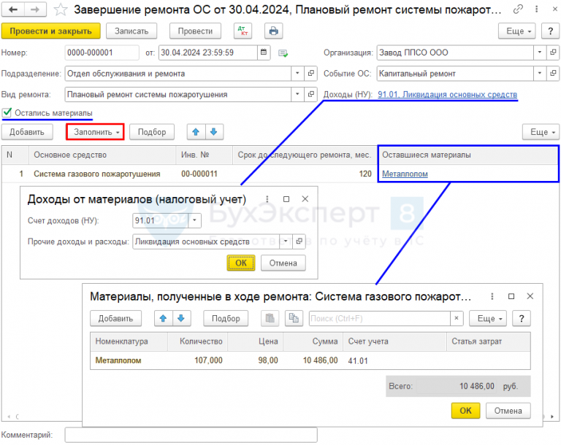Image resolution: width=561 pixels, height=445 pixels.
Task: Click the Основное средство column header
Action: point(102,155)
